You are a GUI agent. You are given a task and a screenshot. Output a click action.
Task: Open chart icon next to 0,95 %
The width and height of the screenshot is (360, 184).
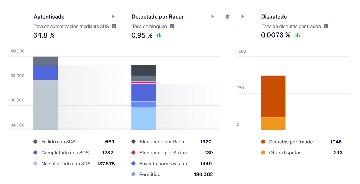[159, 35]
